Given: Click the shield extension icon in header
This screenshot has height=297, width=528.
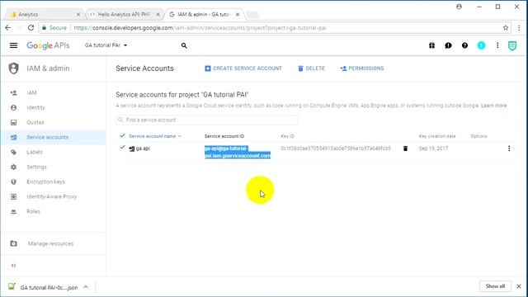Looking at the screenshot, I should click(x=512, y=45).
